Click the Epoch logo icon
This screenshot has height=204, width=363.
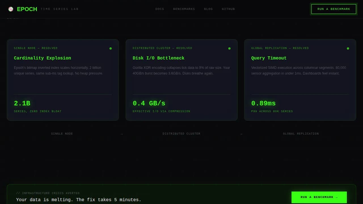click(11, 9)
